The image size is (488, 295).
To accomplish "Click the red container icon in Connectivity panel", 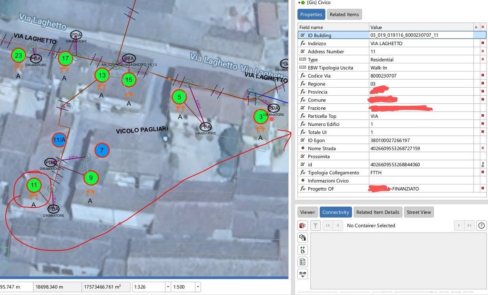I will click(302, 225).
